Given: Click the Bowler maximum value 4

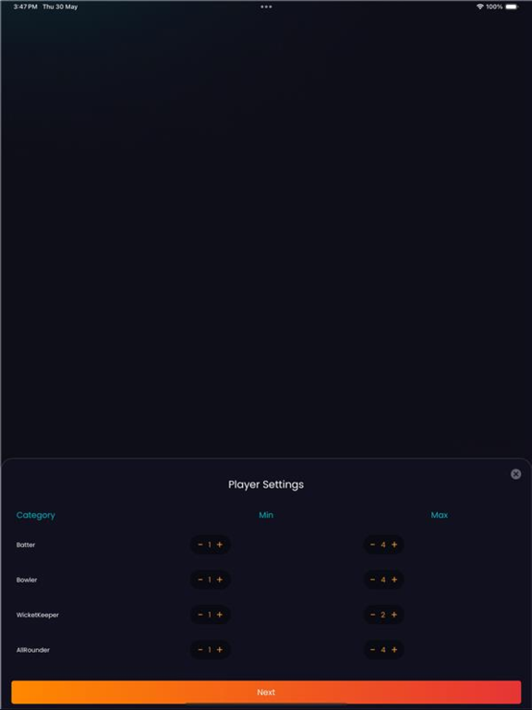Looking at the screenshot, I should (383, 580).
